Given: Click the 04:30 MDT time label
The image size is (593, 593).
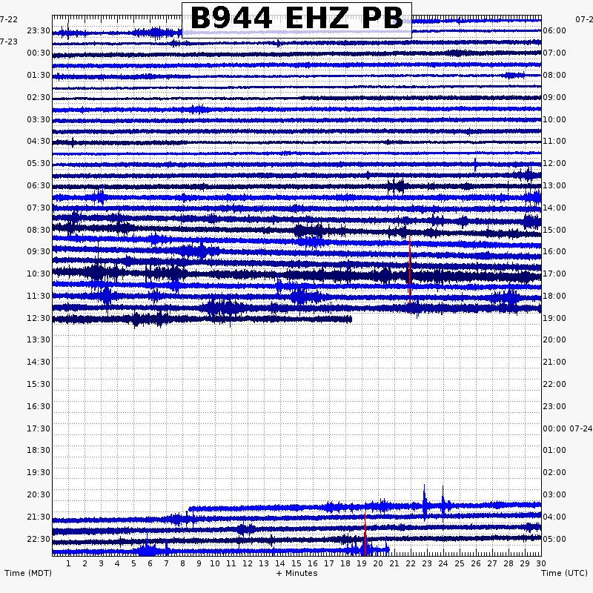Looking at the screenshot, I should click(39, 141).
